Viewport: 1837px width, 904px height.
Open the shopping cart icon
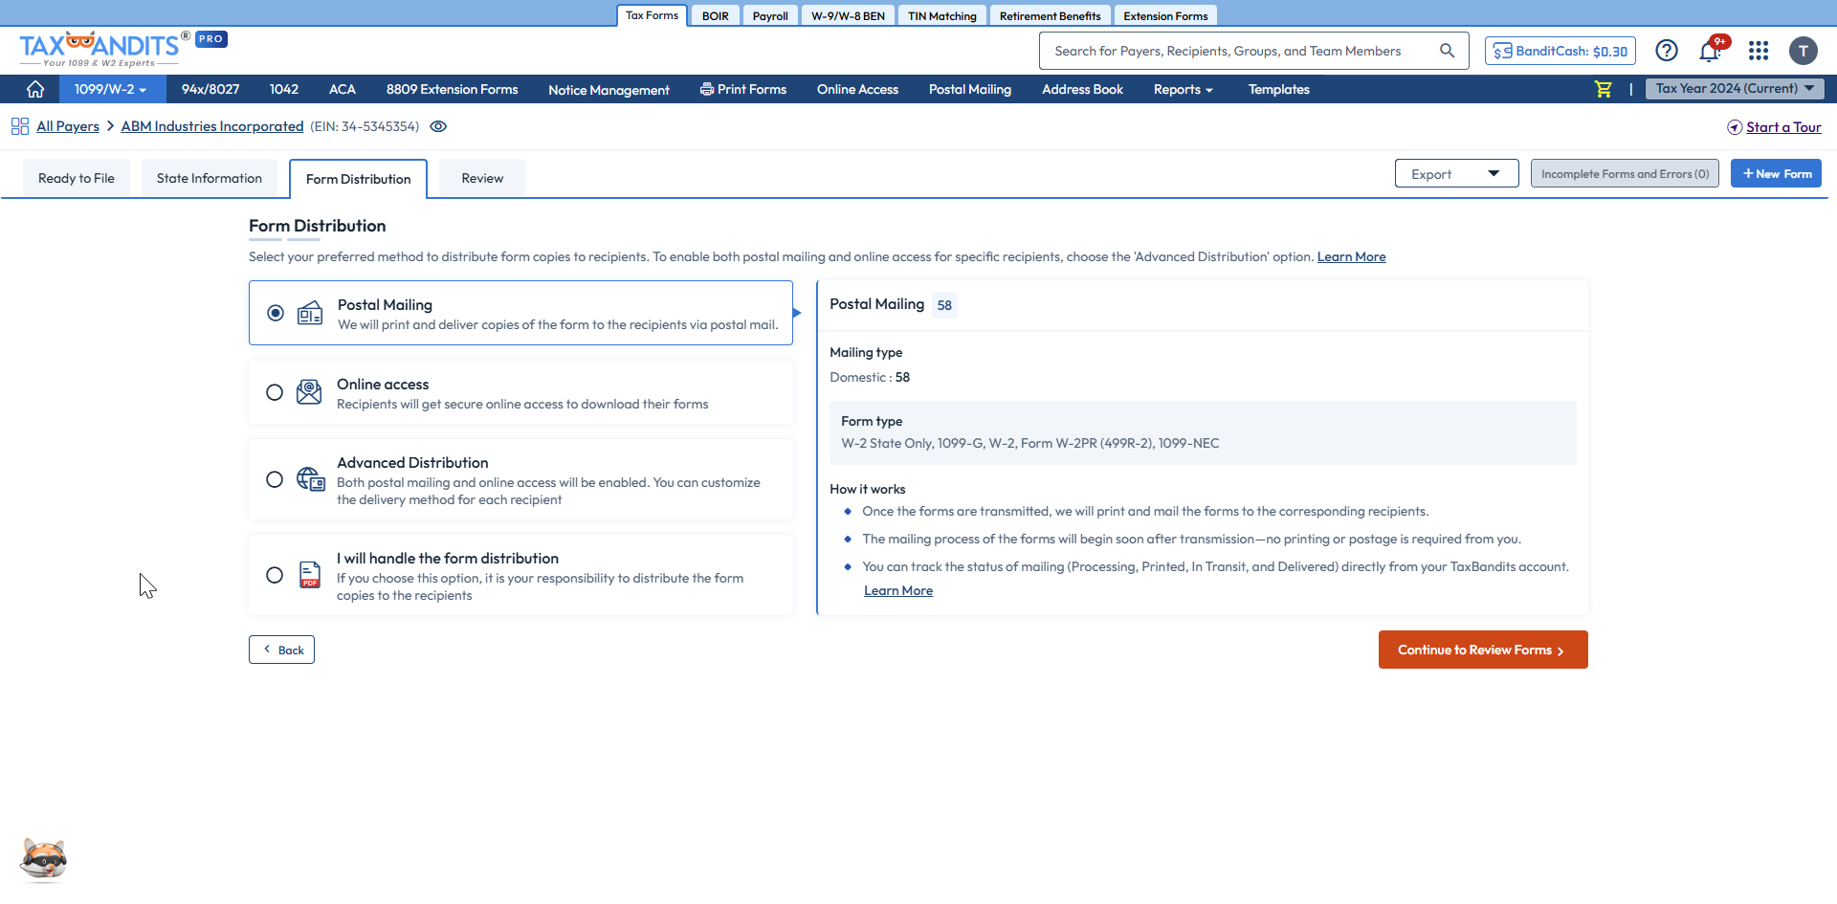click(1604, 89)
